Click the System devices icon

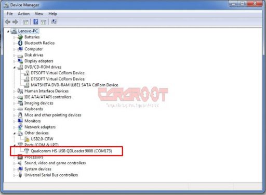point(20,169)
